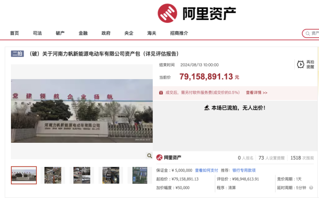Viewport: 319px width, 201px height.
Task: Click the magnifier icon in the search box
Action: 308,34
